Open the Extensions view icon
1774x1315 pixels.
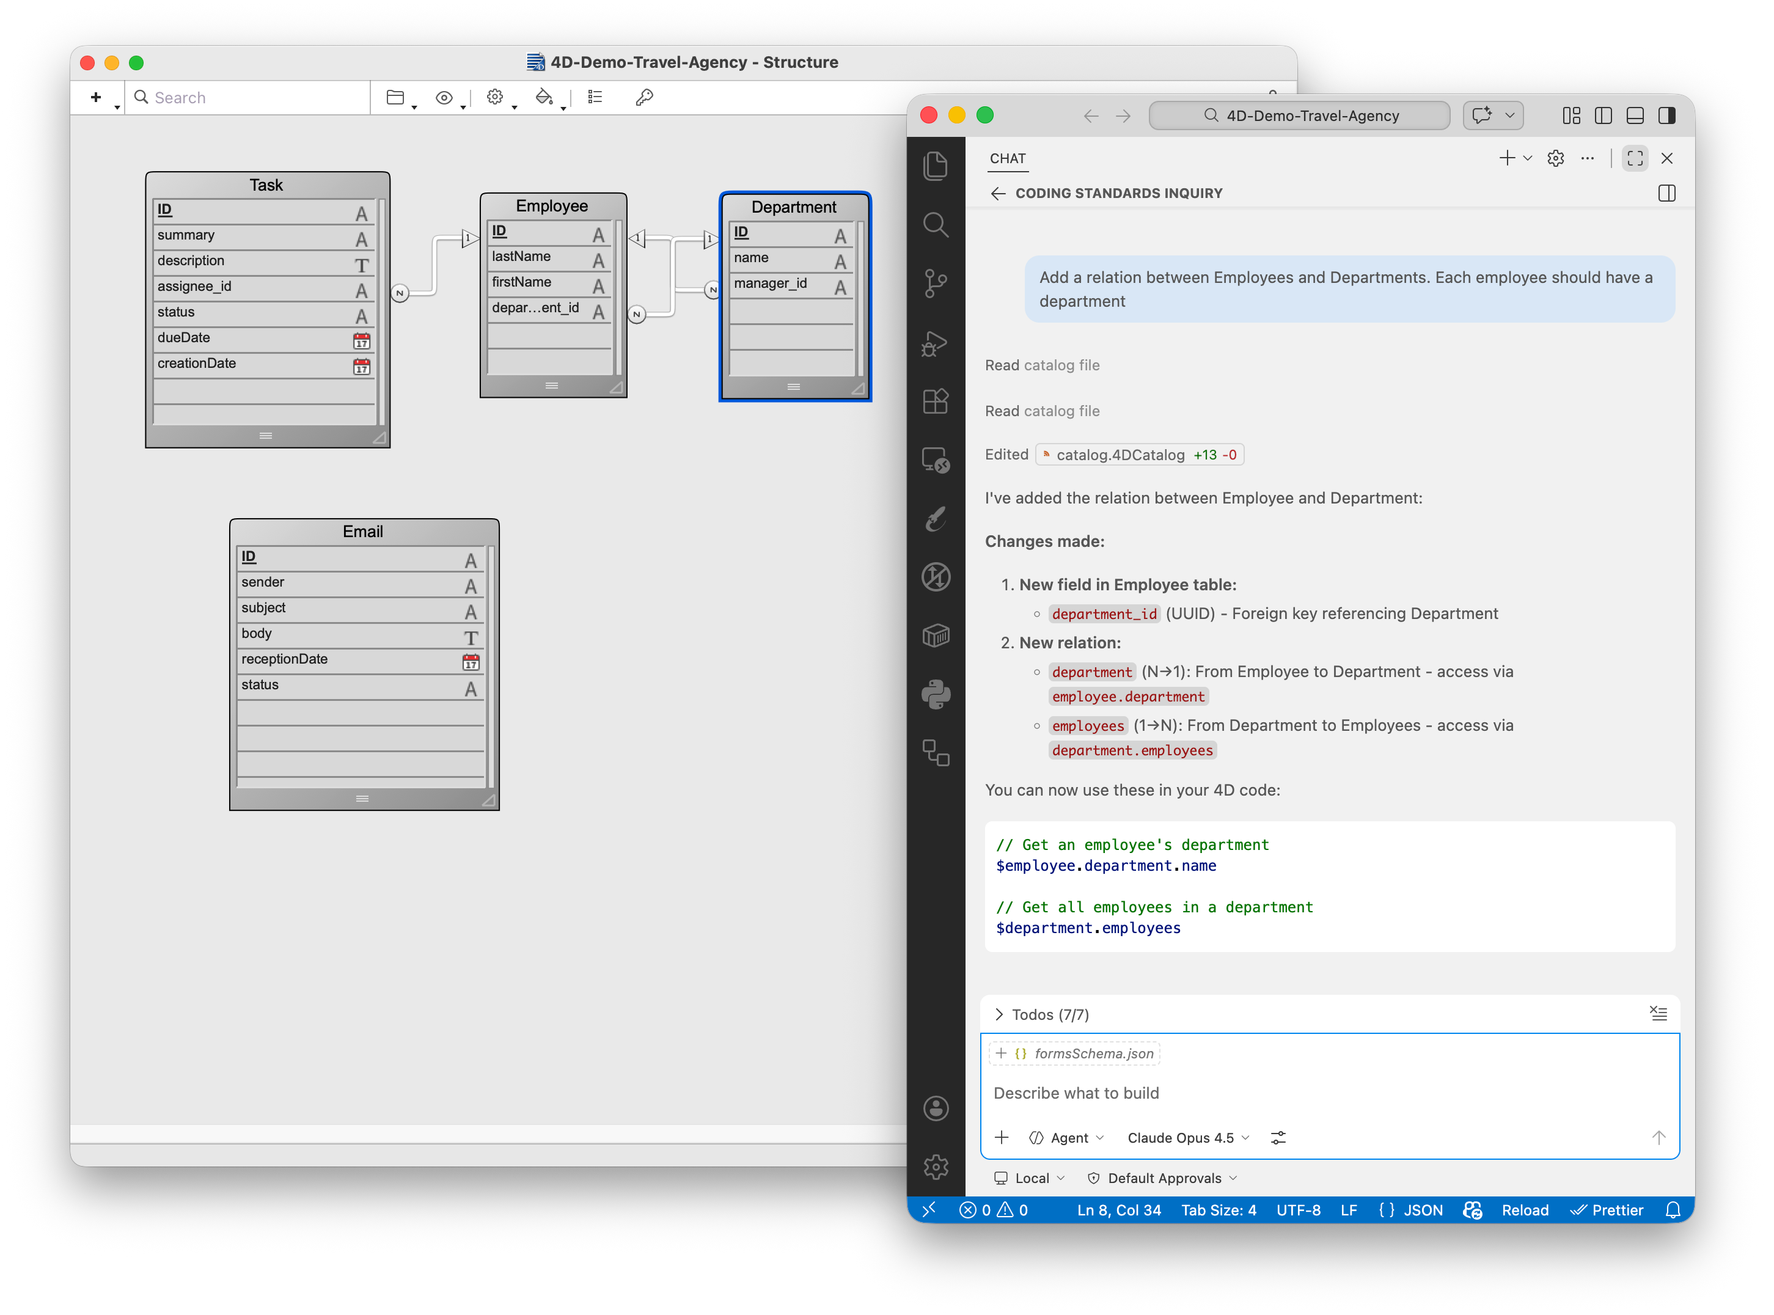click(935, 401)
